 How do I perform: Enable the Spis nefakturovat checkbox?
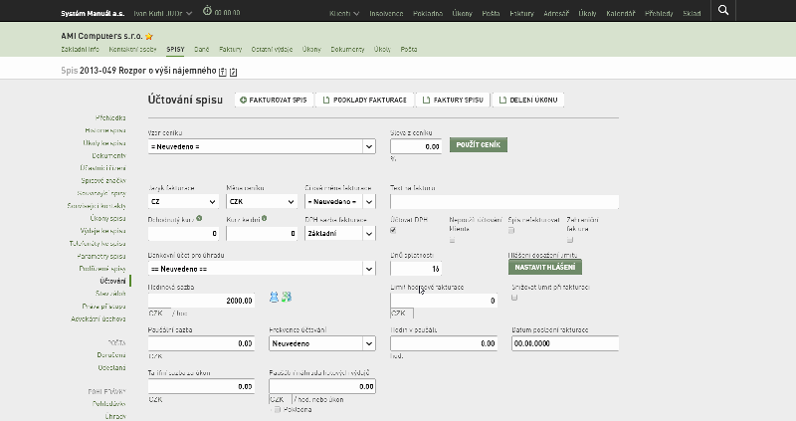coord(511,230)
